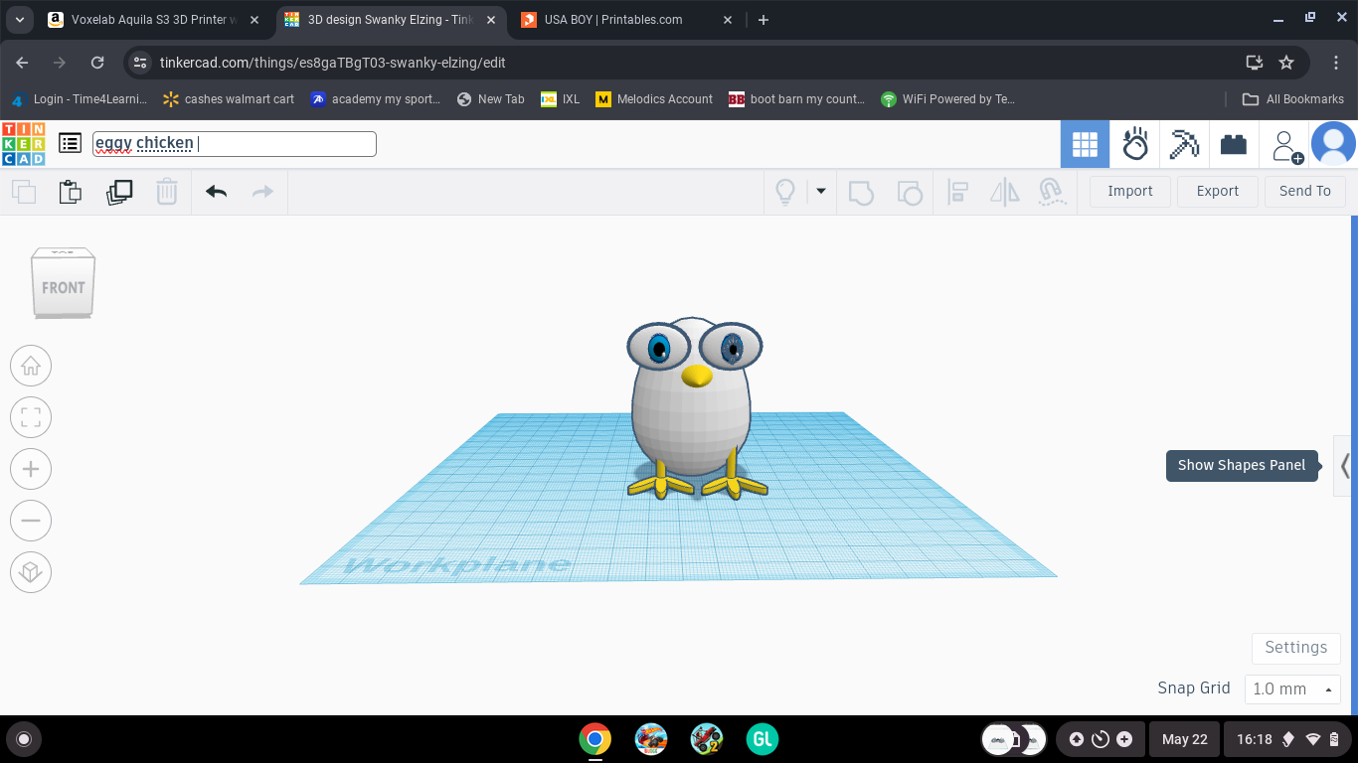The width and height of the screenshot is (1358, 763).
Task: Expand visibility dropdown arrow next to lightbulb
Action: (x=821, y=192)
